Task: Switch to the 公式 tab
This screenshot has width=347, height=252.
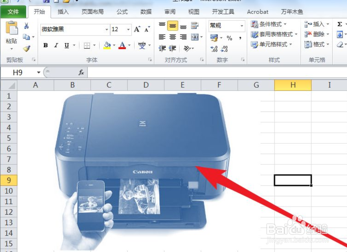Action: [x=122, y=12]
